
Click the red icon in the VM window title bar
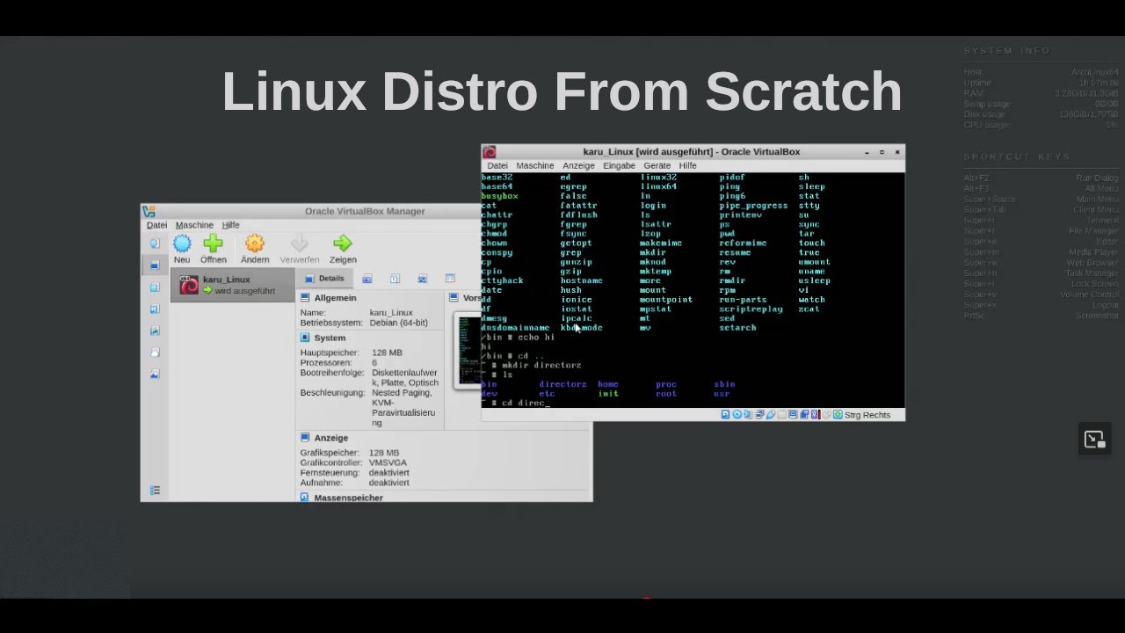(x=490, y=152)
